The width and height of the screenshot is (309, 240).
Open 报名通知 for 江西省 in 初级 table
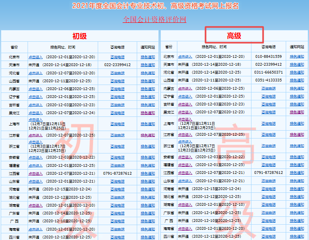tap(148, 174)
